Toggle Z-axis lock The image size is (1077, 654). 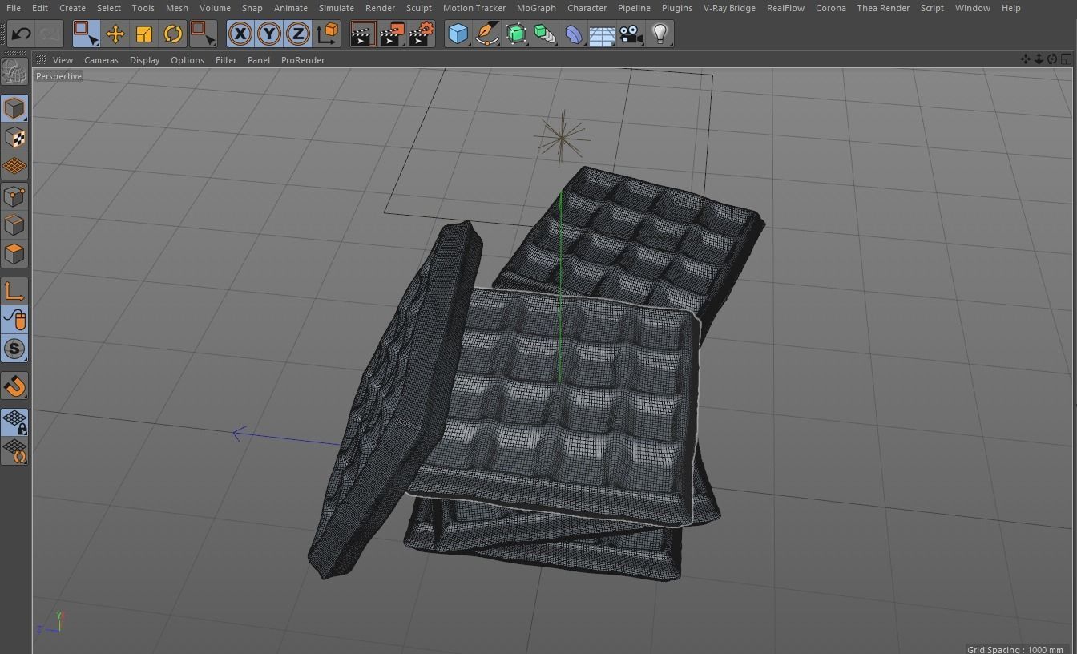click(298, 34)
